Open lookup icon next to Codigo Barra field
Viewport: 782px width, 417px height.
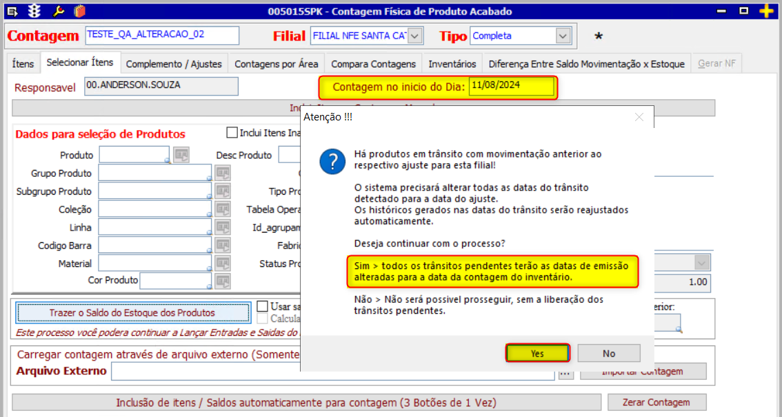coord(223,246)
